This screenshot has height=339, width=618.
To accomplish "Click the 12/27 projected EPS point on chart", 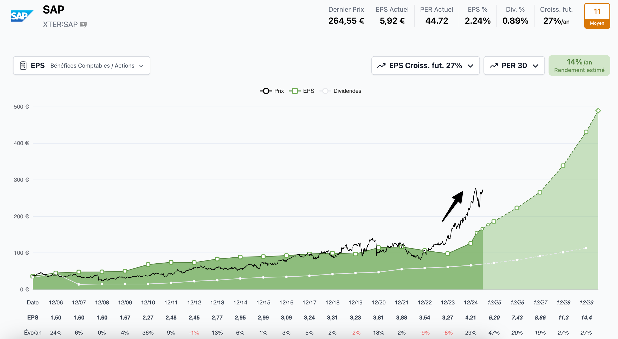I will [540, 192].
